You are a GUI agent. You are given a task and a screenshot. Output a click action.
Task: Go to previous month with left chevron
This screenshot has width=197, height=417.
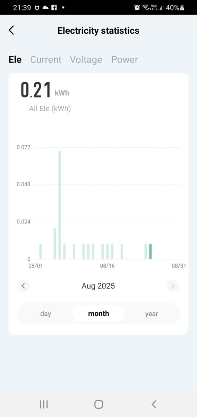(23, 286)
